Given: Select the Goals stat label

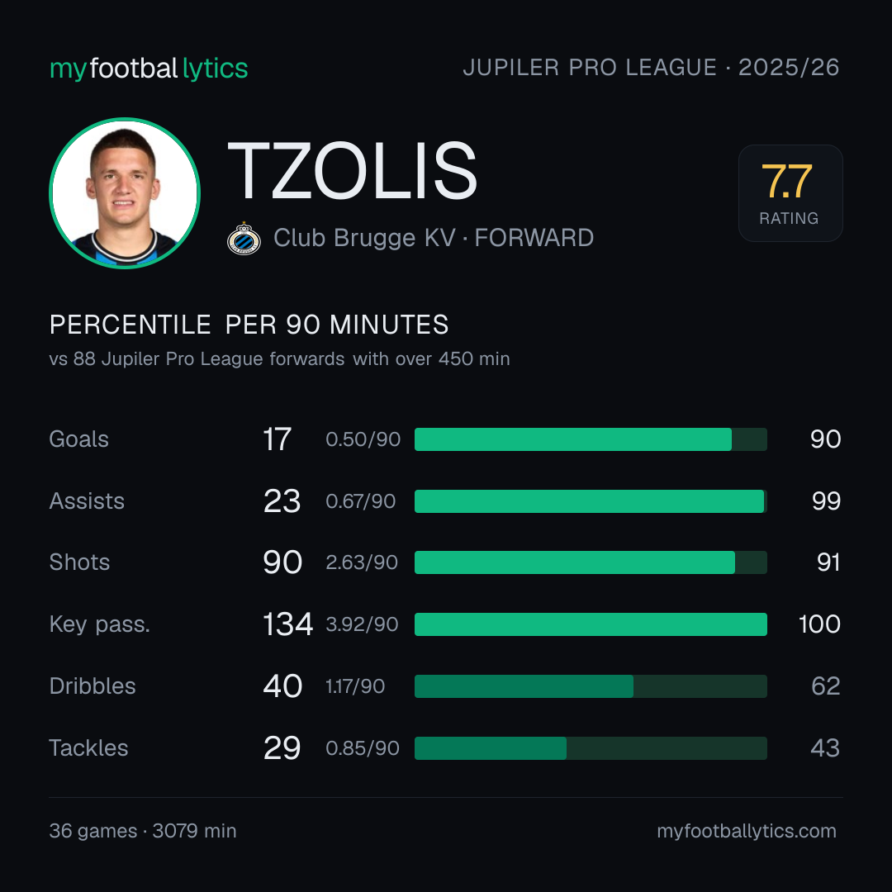Looking at the screenshot, I should tap(79, 439).
